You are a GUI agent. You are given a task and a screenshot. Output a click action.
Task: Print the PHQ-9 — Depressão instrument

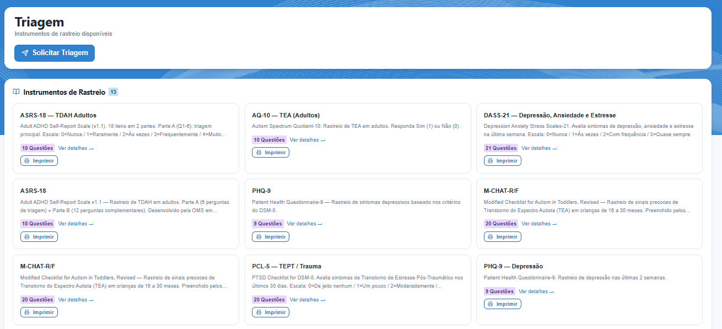click(x=503, y=304)
